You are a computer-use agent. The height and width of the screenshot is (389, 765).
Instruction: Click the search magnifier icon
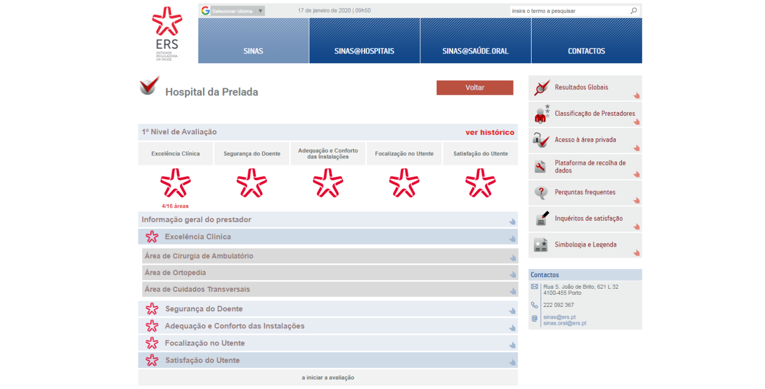[634, 11]
